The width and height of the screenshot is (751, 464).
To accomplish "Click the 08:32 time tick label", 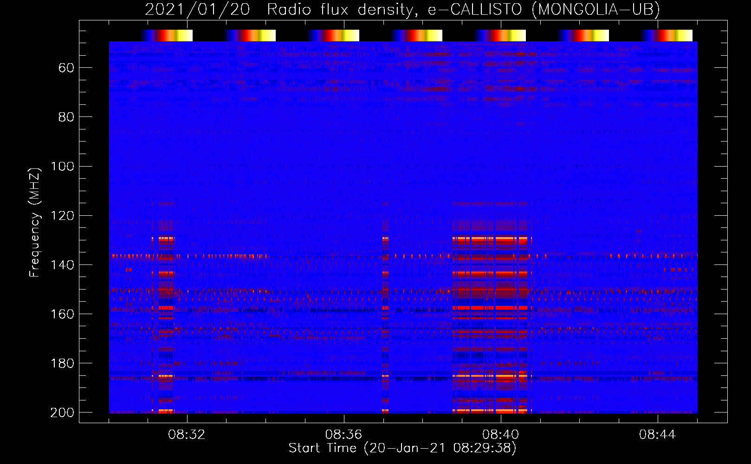I will point(187,435).
